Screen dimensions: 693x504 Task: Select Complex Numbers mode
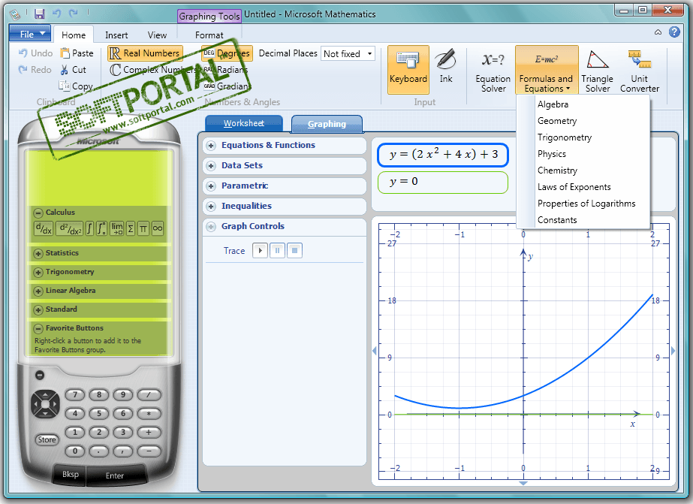coord(153,70)
